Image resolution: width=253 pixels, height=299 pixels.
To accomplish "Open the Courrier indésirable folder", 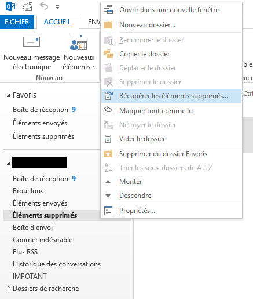I will pyautogui.click(x=43, y=240).
